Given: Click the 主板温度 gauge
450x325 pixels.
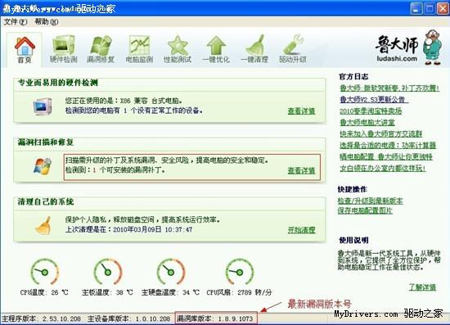Looking at the screenshot, I should (x=108, y=272).
